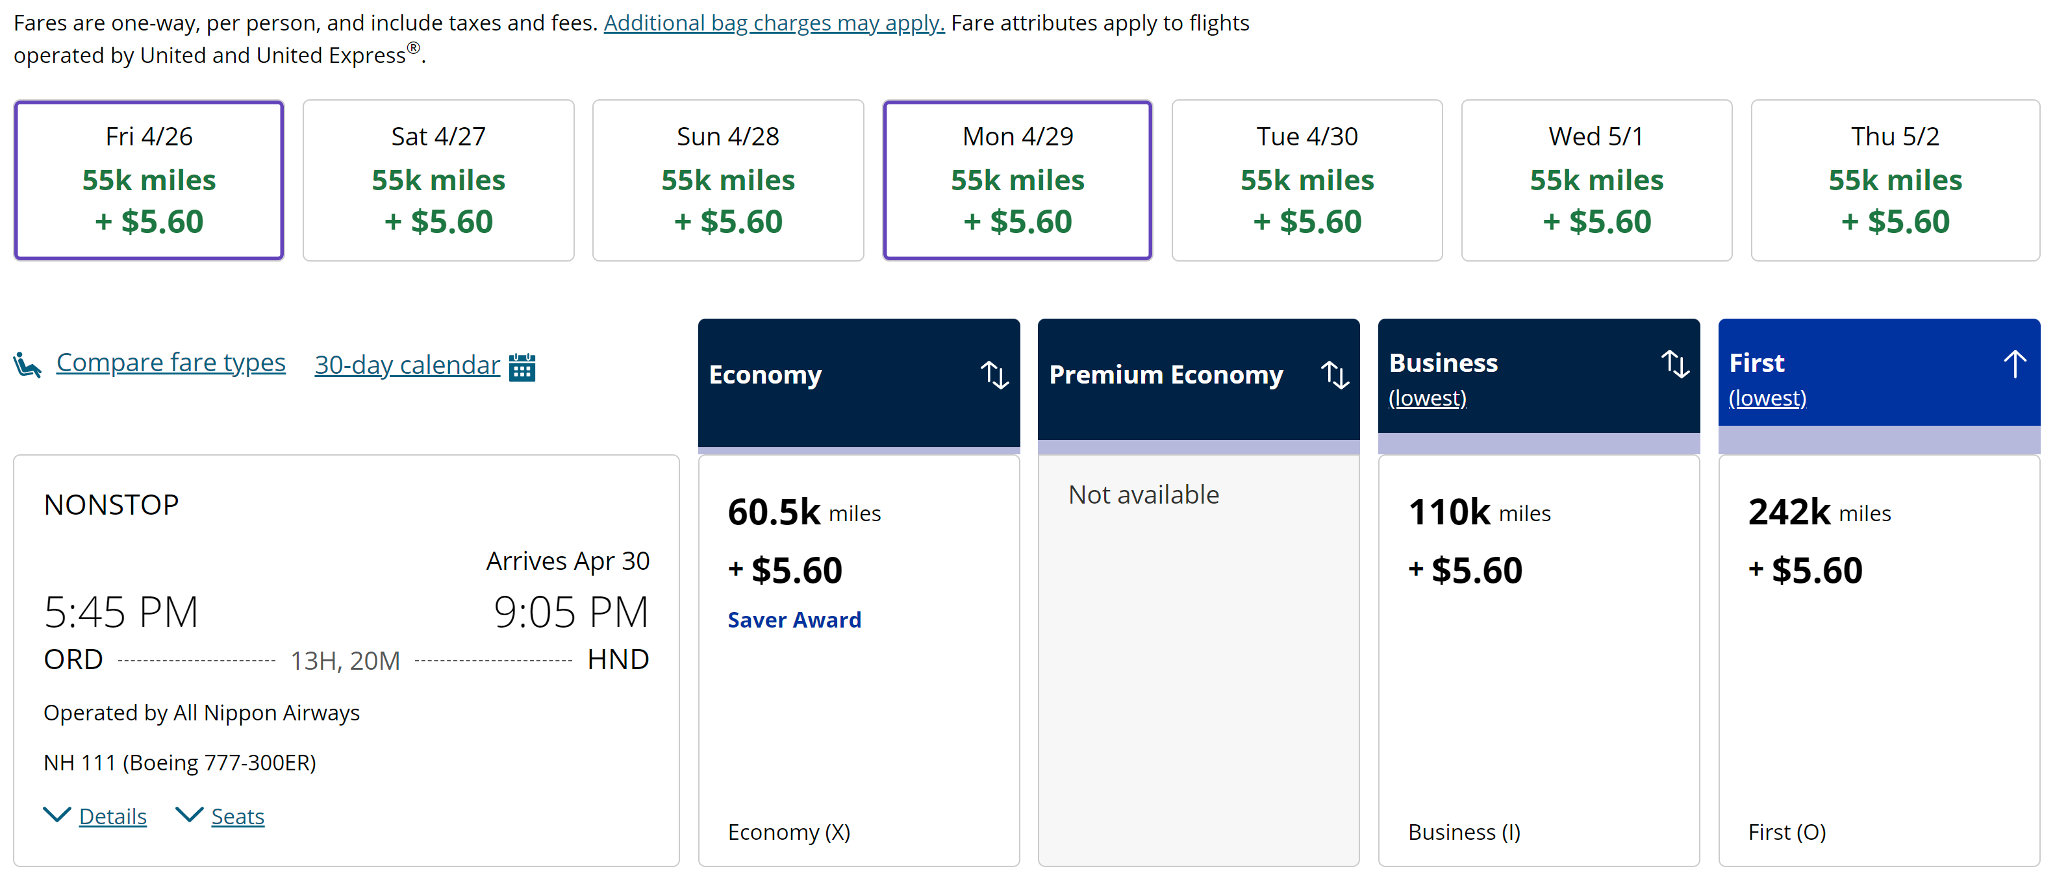This screenshot has height=869, width=2055.
Task: Expand flight details with the Details chevron
Action: [57, 814]
